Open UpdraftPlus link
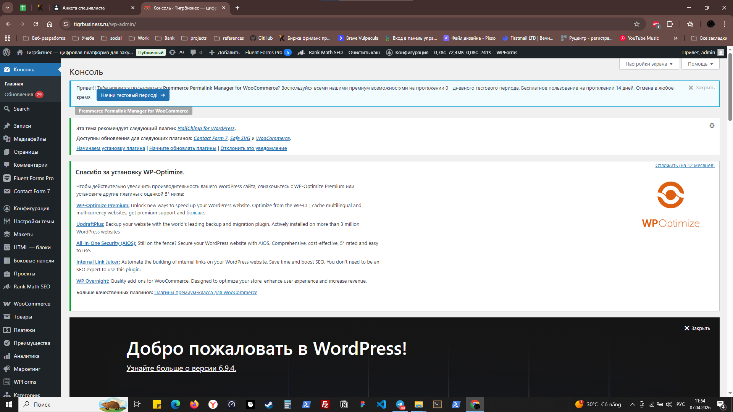This screenshot has height=412, width=733. tap(90, 224)
